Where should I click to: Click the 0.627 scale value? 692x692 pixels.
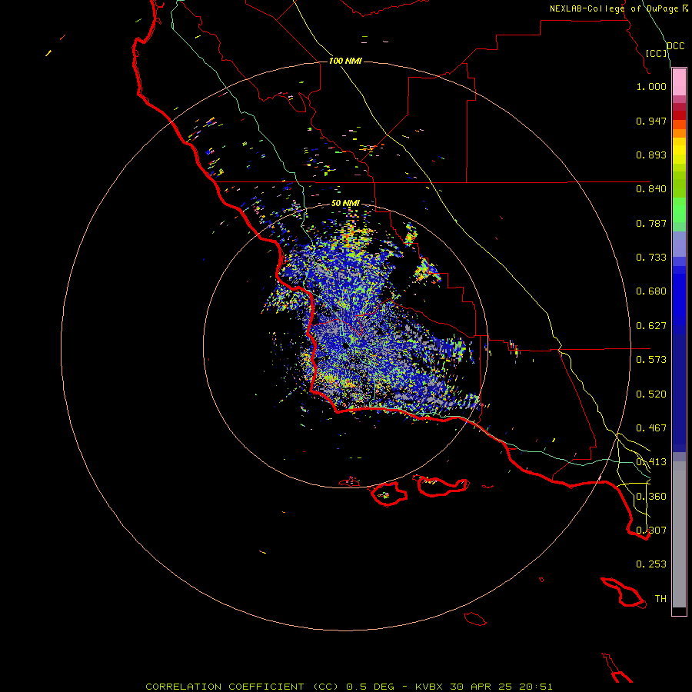(651, 326)
